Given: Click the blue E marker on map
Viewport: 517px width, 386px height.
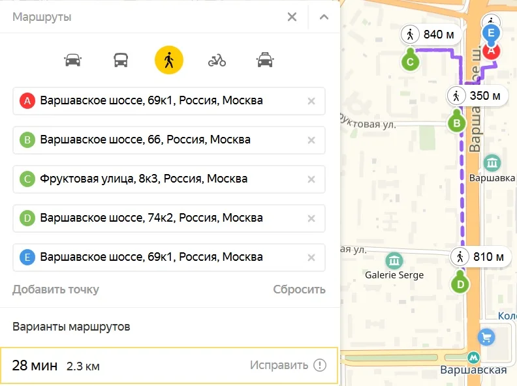Looking at the screenshot, I should pos(491,33).
